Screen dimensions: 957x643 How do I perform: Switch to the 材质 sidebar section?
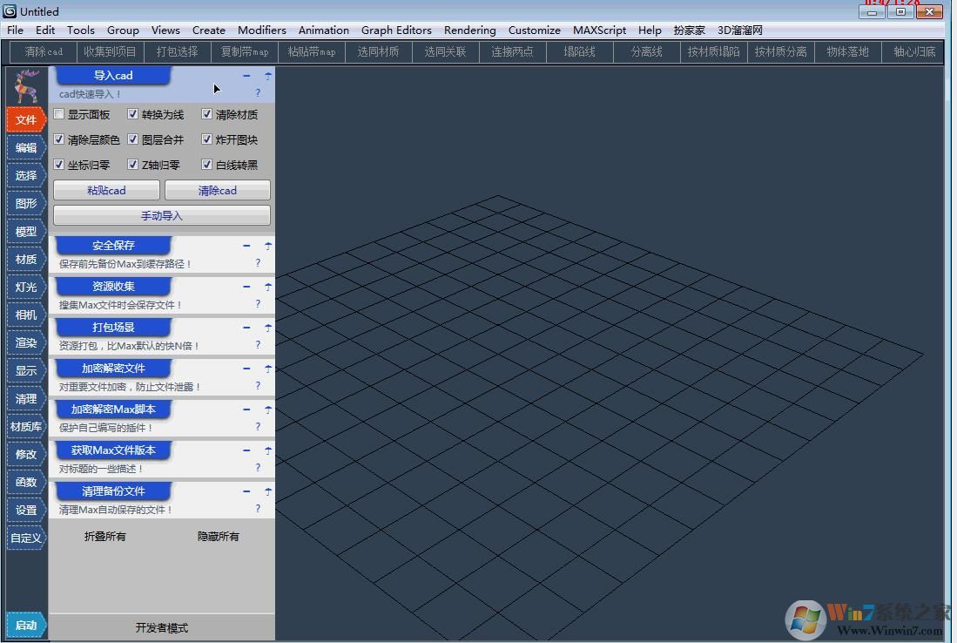click(x=25, y=259)
